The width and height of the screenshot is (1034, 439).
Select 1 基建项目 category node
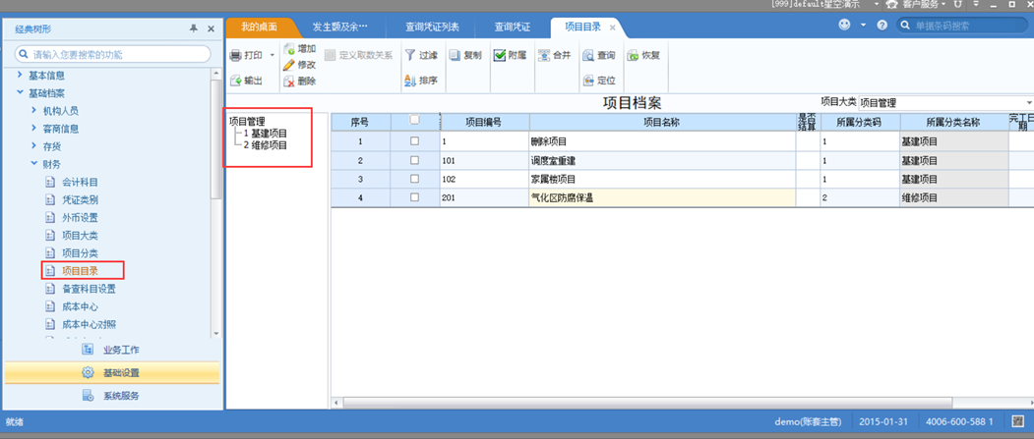click(265, 133)
